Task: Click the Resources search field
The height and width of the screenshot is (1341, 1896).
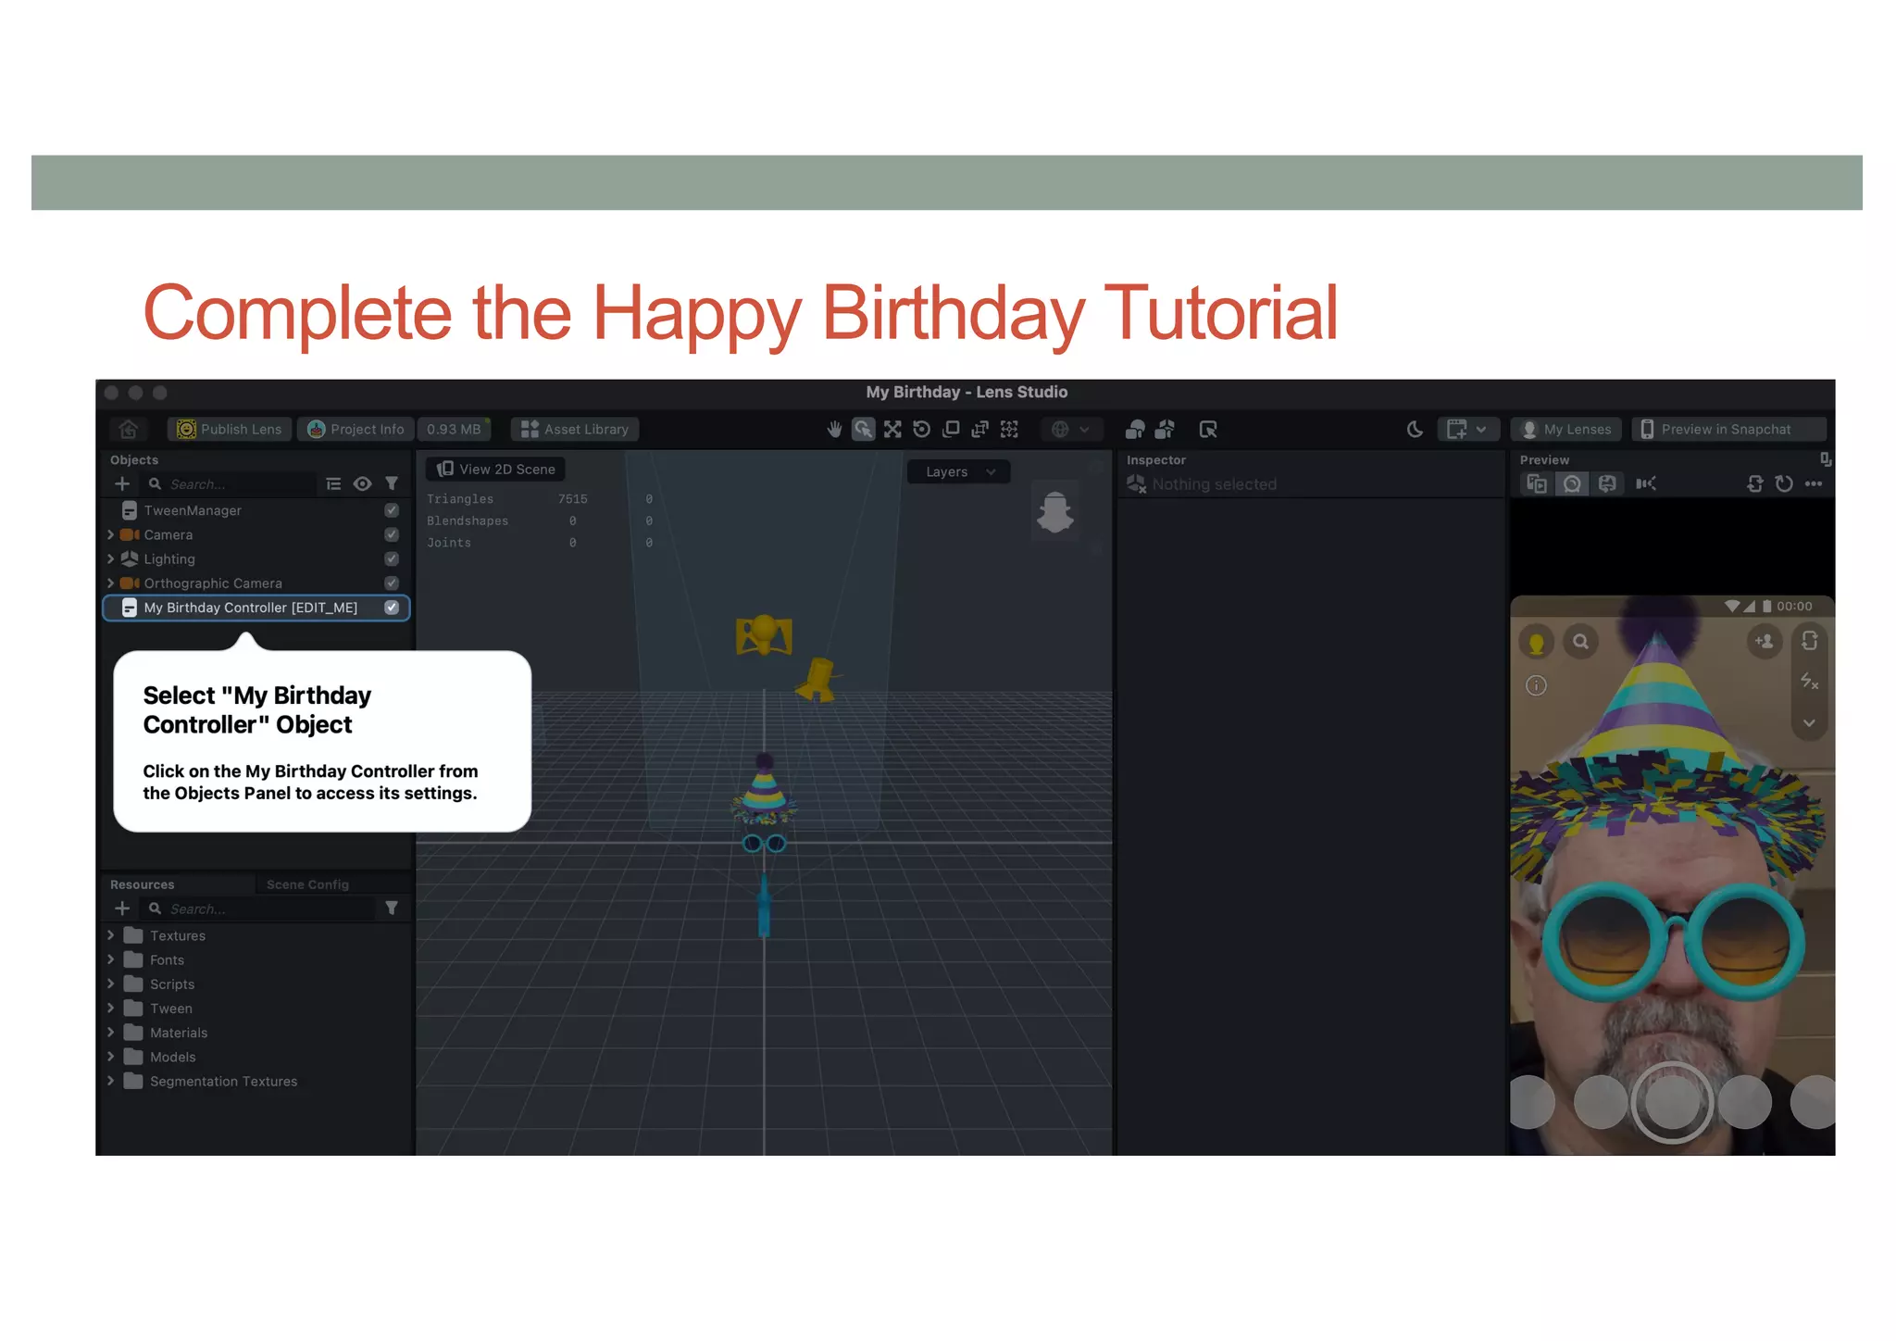Action: coord(259,909)
